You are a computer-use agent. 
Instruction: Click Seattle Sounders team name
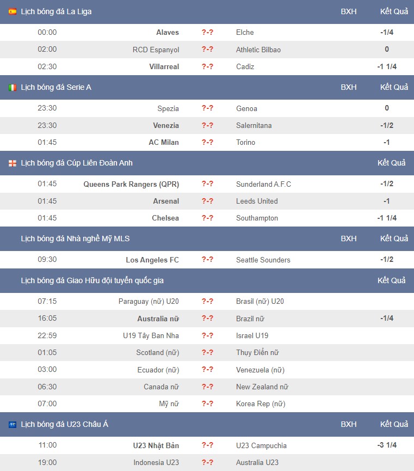pyautogui.click(x=263, y=260)
